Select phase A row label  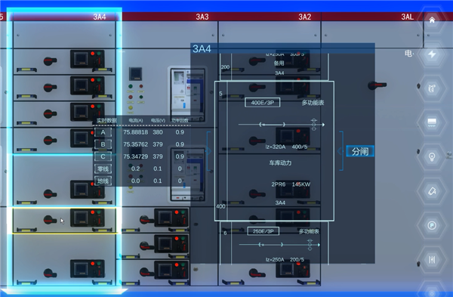pyautogui.click(x=103, y=132)
